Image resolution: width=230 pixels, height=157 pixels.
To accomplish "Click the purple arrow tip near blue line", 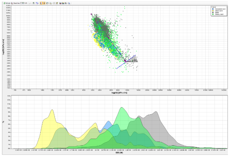I will (125, 61).
